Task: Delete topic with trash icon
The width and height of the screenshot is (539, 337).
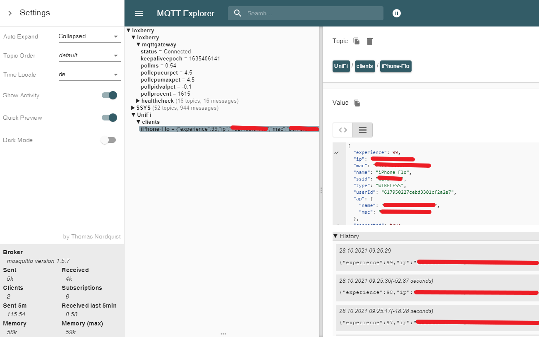Action: (x=370, y=41)
